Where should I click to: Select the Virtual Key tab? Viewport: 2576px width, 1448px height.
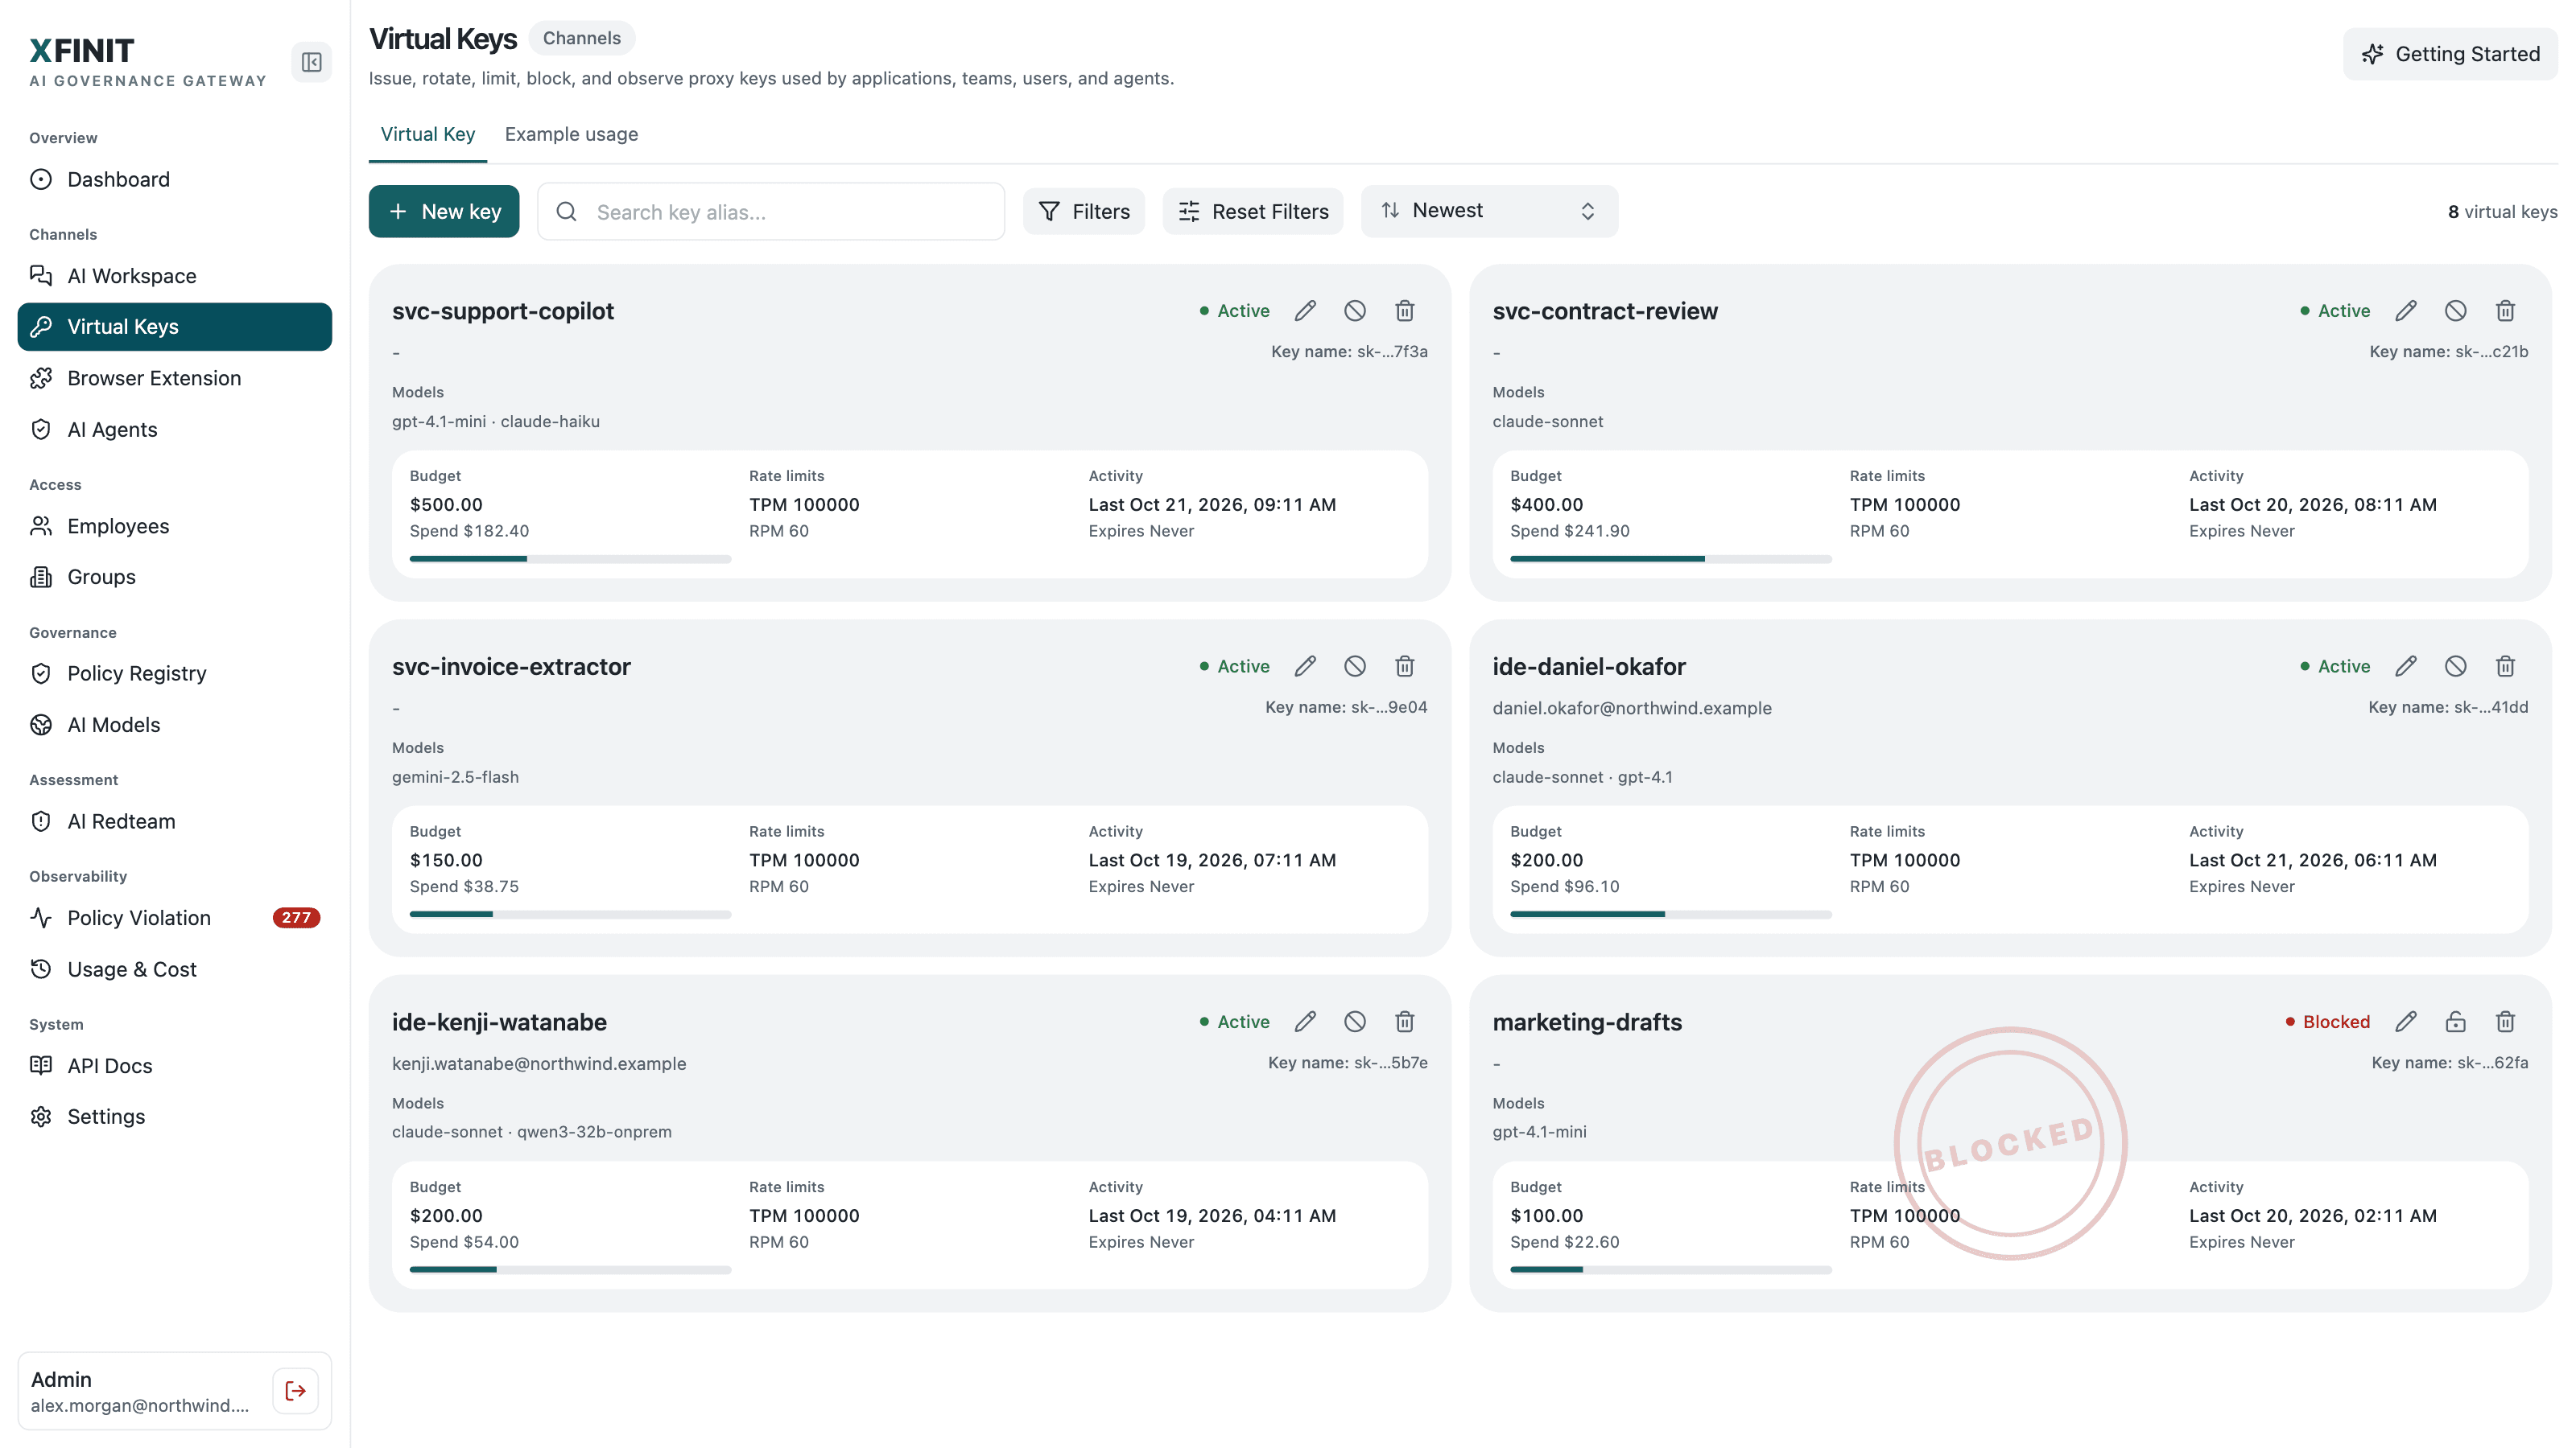(428, 134)
